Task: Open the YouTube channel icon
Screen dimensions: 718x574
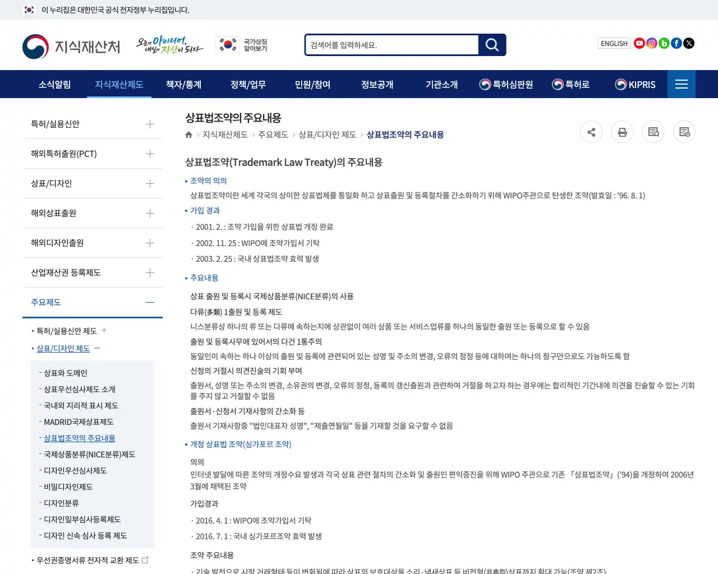Action: tap(639, 43)
